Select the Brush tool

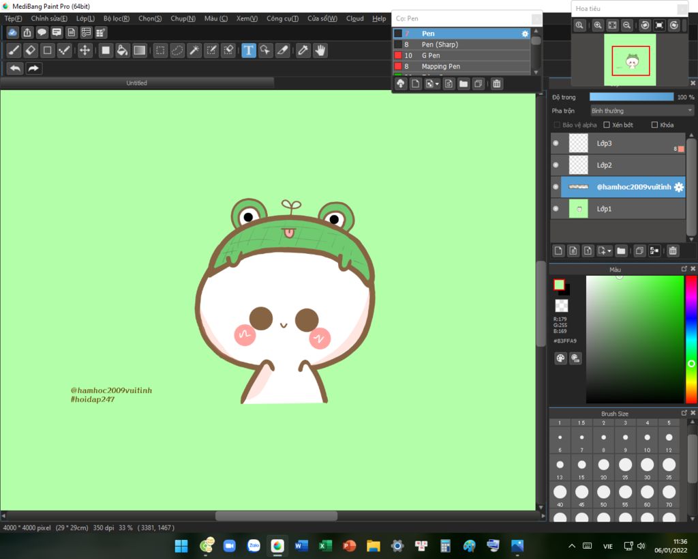click(14, 51)
